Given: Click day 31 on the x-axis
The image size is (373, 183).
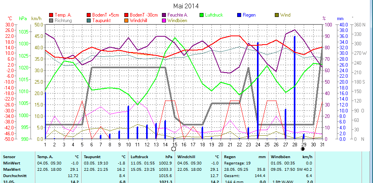Looking at the screenshot, I should pos(322,144).
